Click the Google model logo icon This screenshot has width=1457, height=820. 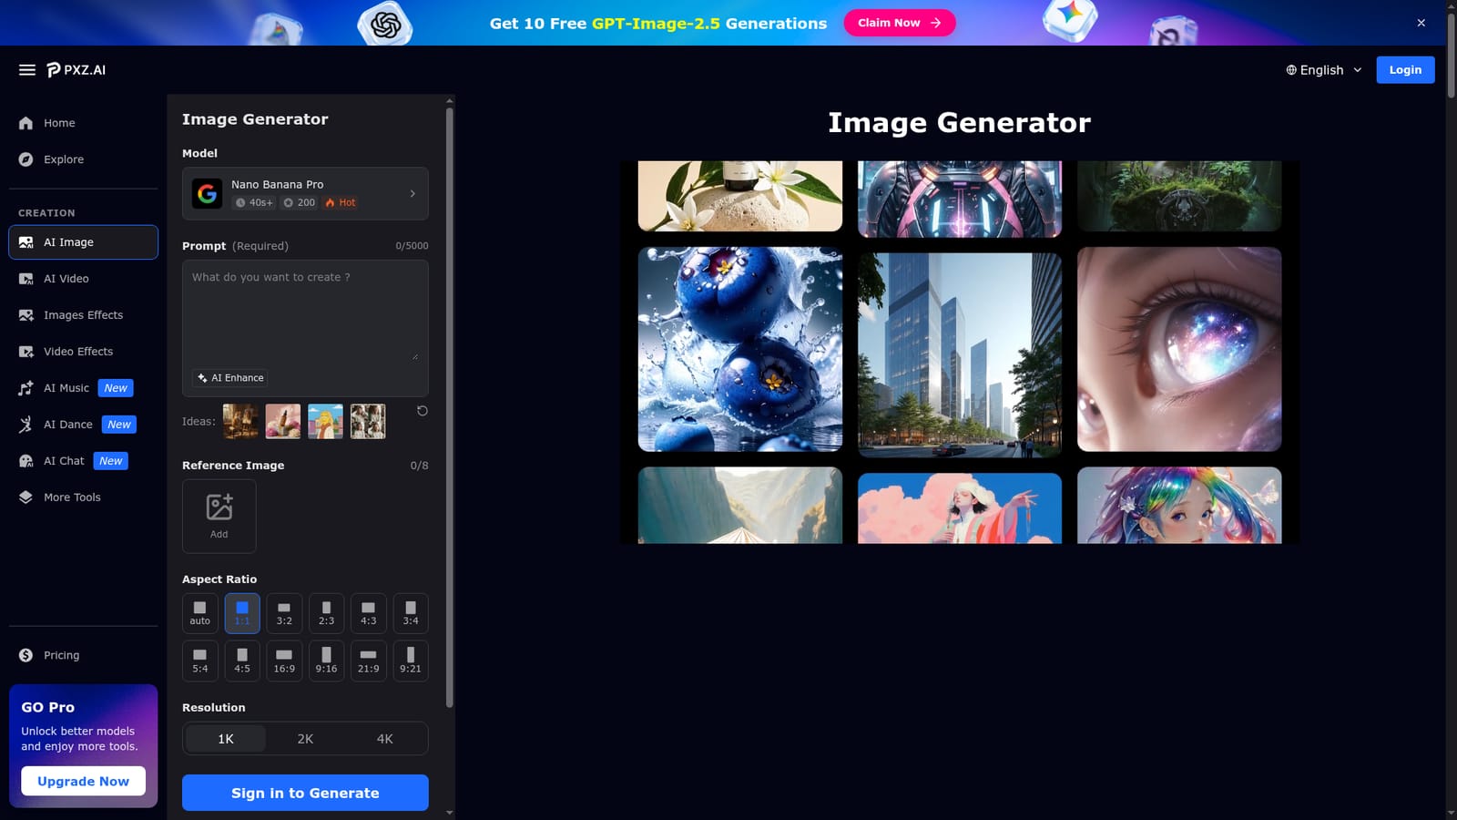click(207, 193)
